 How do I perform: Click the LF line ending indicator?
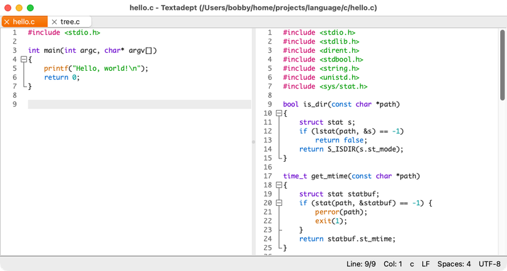click(425, 264)
